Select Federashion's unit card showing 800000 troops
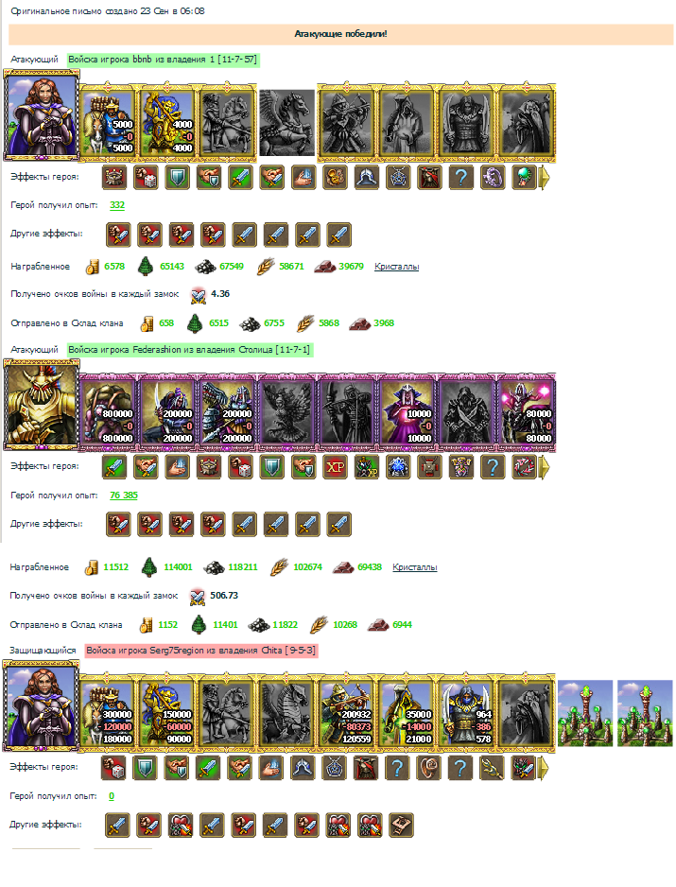The height and width of the screenshot is (887, 676). coord(108,412)
